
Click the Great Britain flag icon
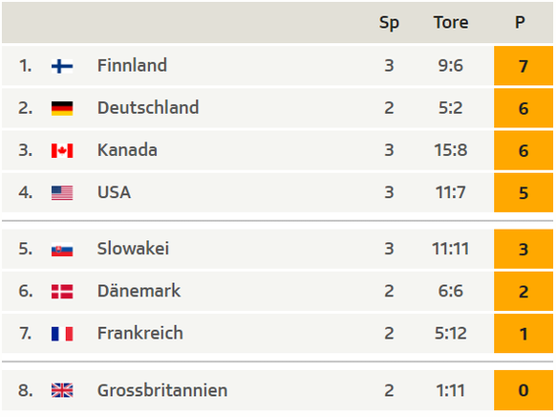(62, 390)
